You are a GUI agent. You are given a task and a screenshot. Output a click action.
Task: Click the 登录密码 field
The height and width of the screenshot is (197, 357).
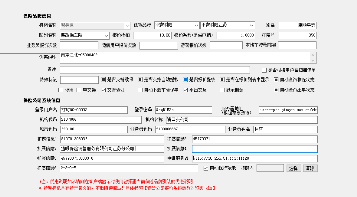pos(183,110)
